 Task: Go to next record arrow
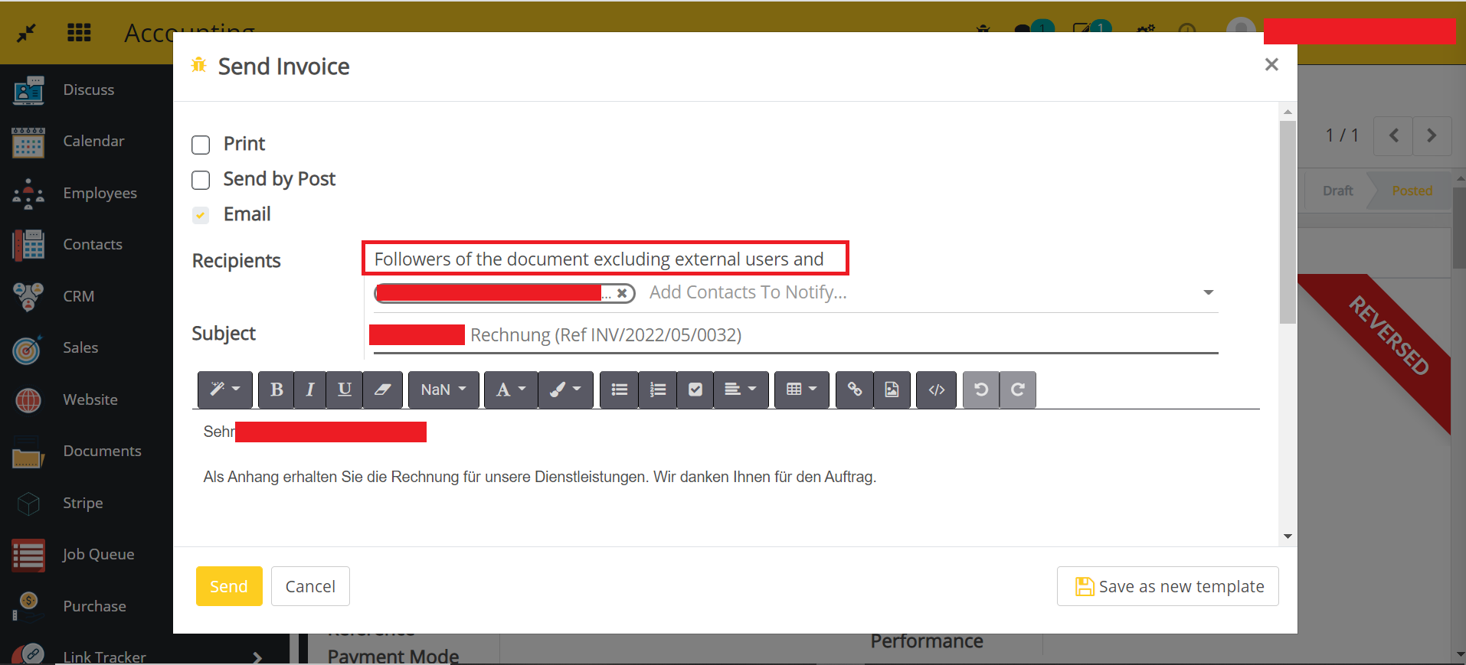coord(1432,135)
